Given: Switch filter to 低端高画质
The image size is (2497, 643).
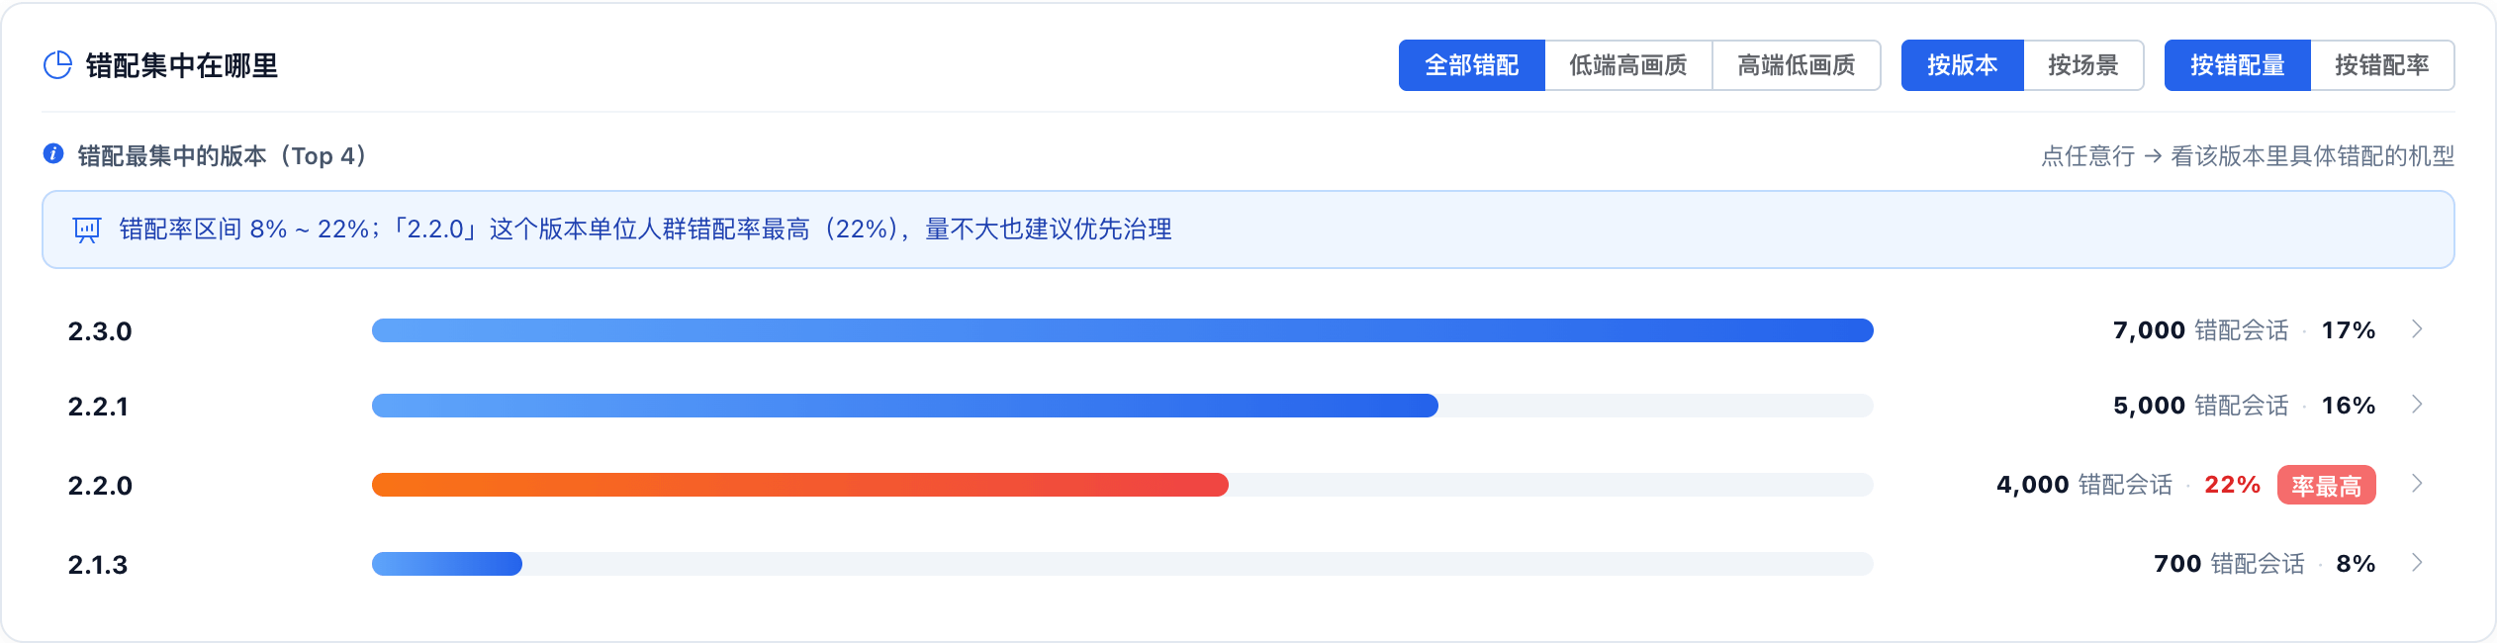Looking at the screenshot, I should click(x=1627, y=65).
